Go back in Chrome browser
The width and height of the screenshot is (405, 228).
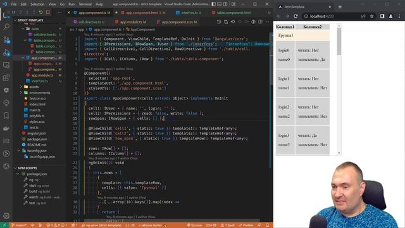click(x=279, y=16)
